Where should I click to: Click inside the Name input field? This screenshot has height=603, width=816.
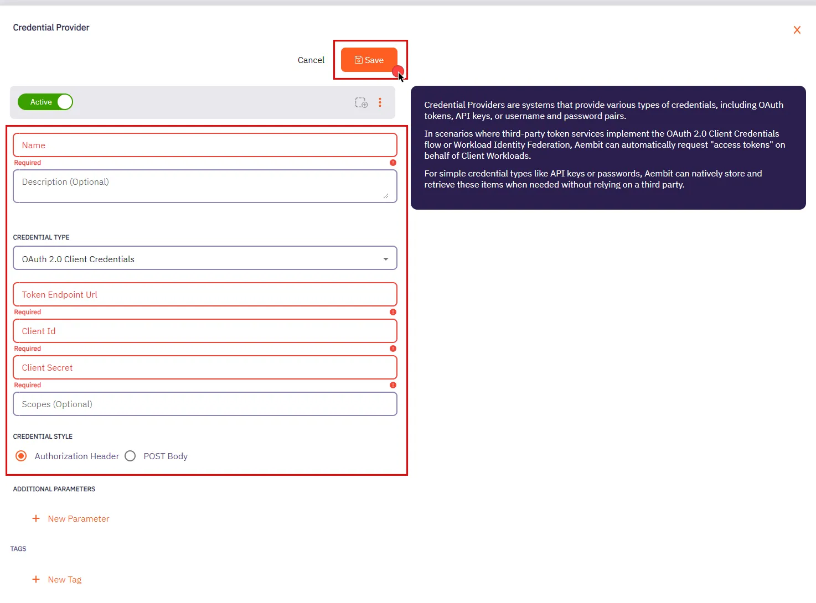click(x=205, y=145)
